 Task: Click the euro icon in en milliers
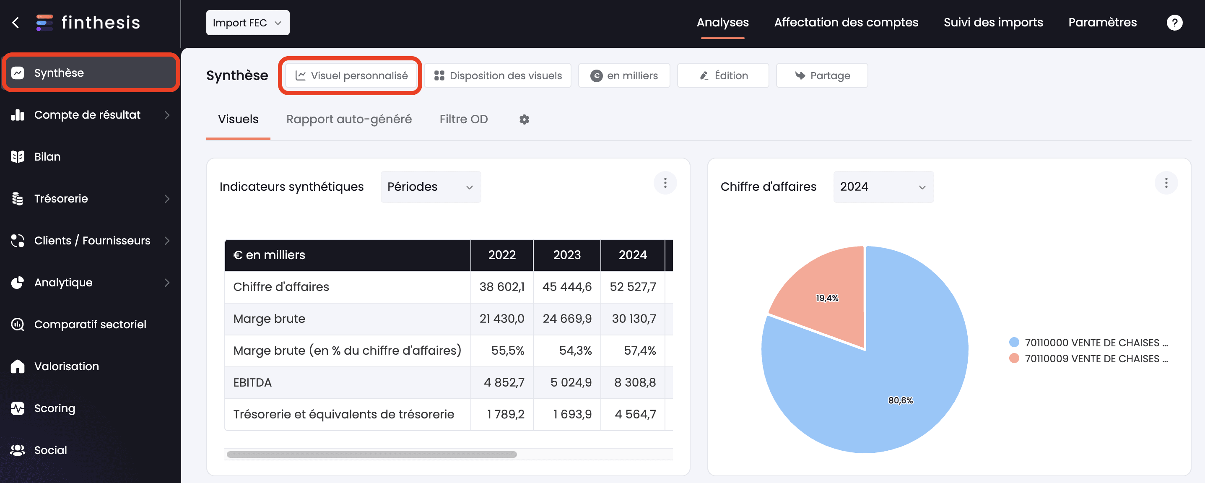[x=596, y=76]
